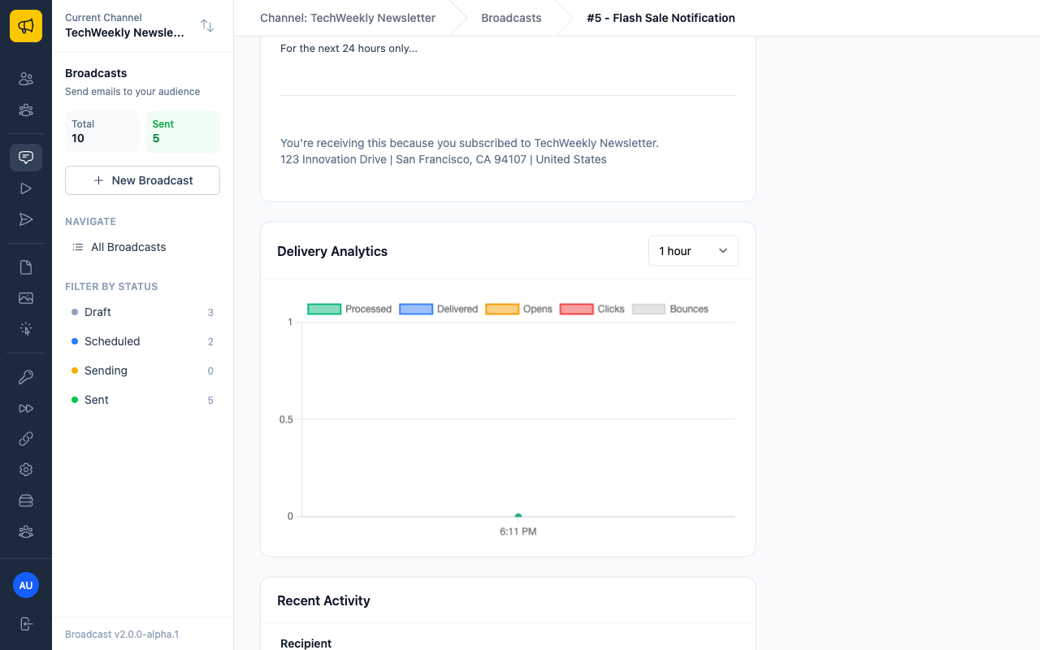Click the '123 Innovation Drive' address line
1040x650 pixels.
click(x=444, y=159)
